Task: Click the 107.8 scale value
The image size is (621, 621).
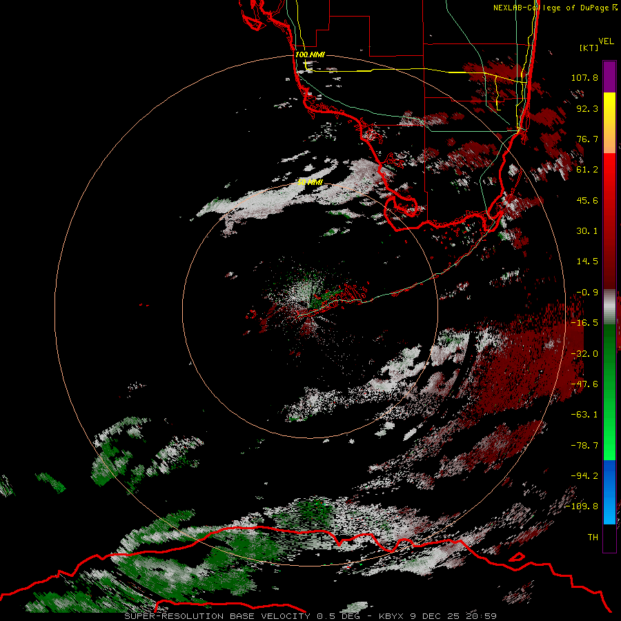Action: pos(584,77)
